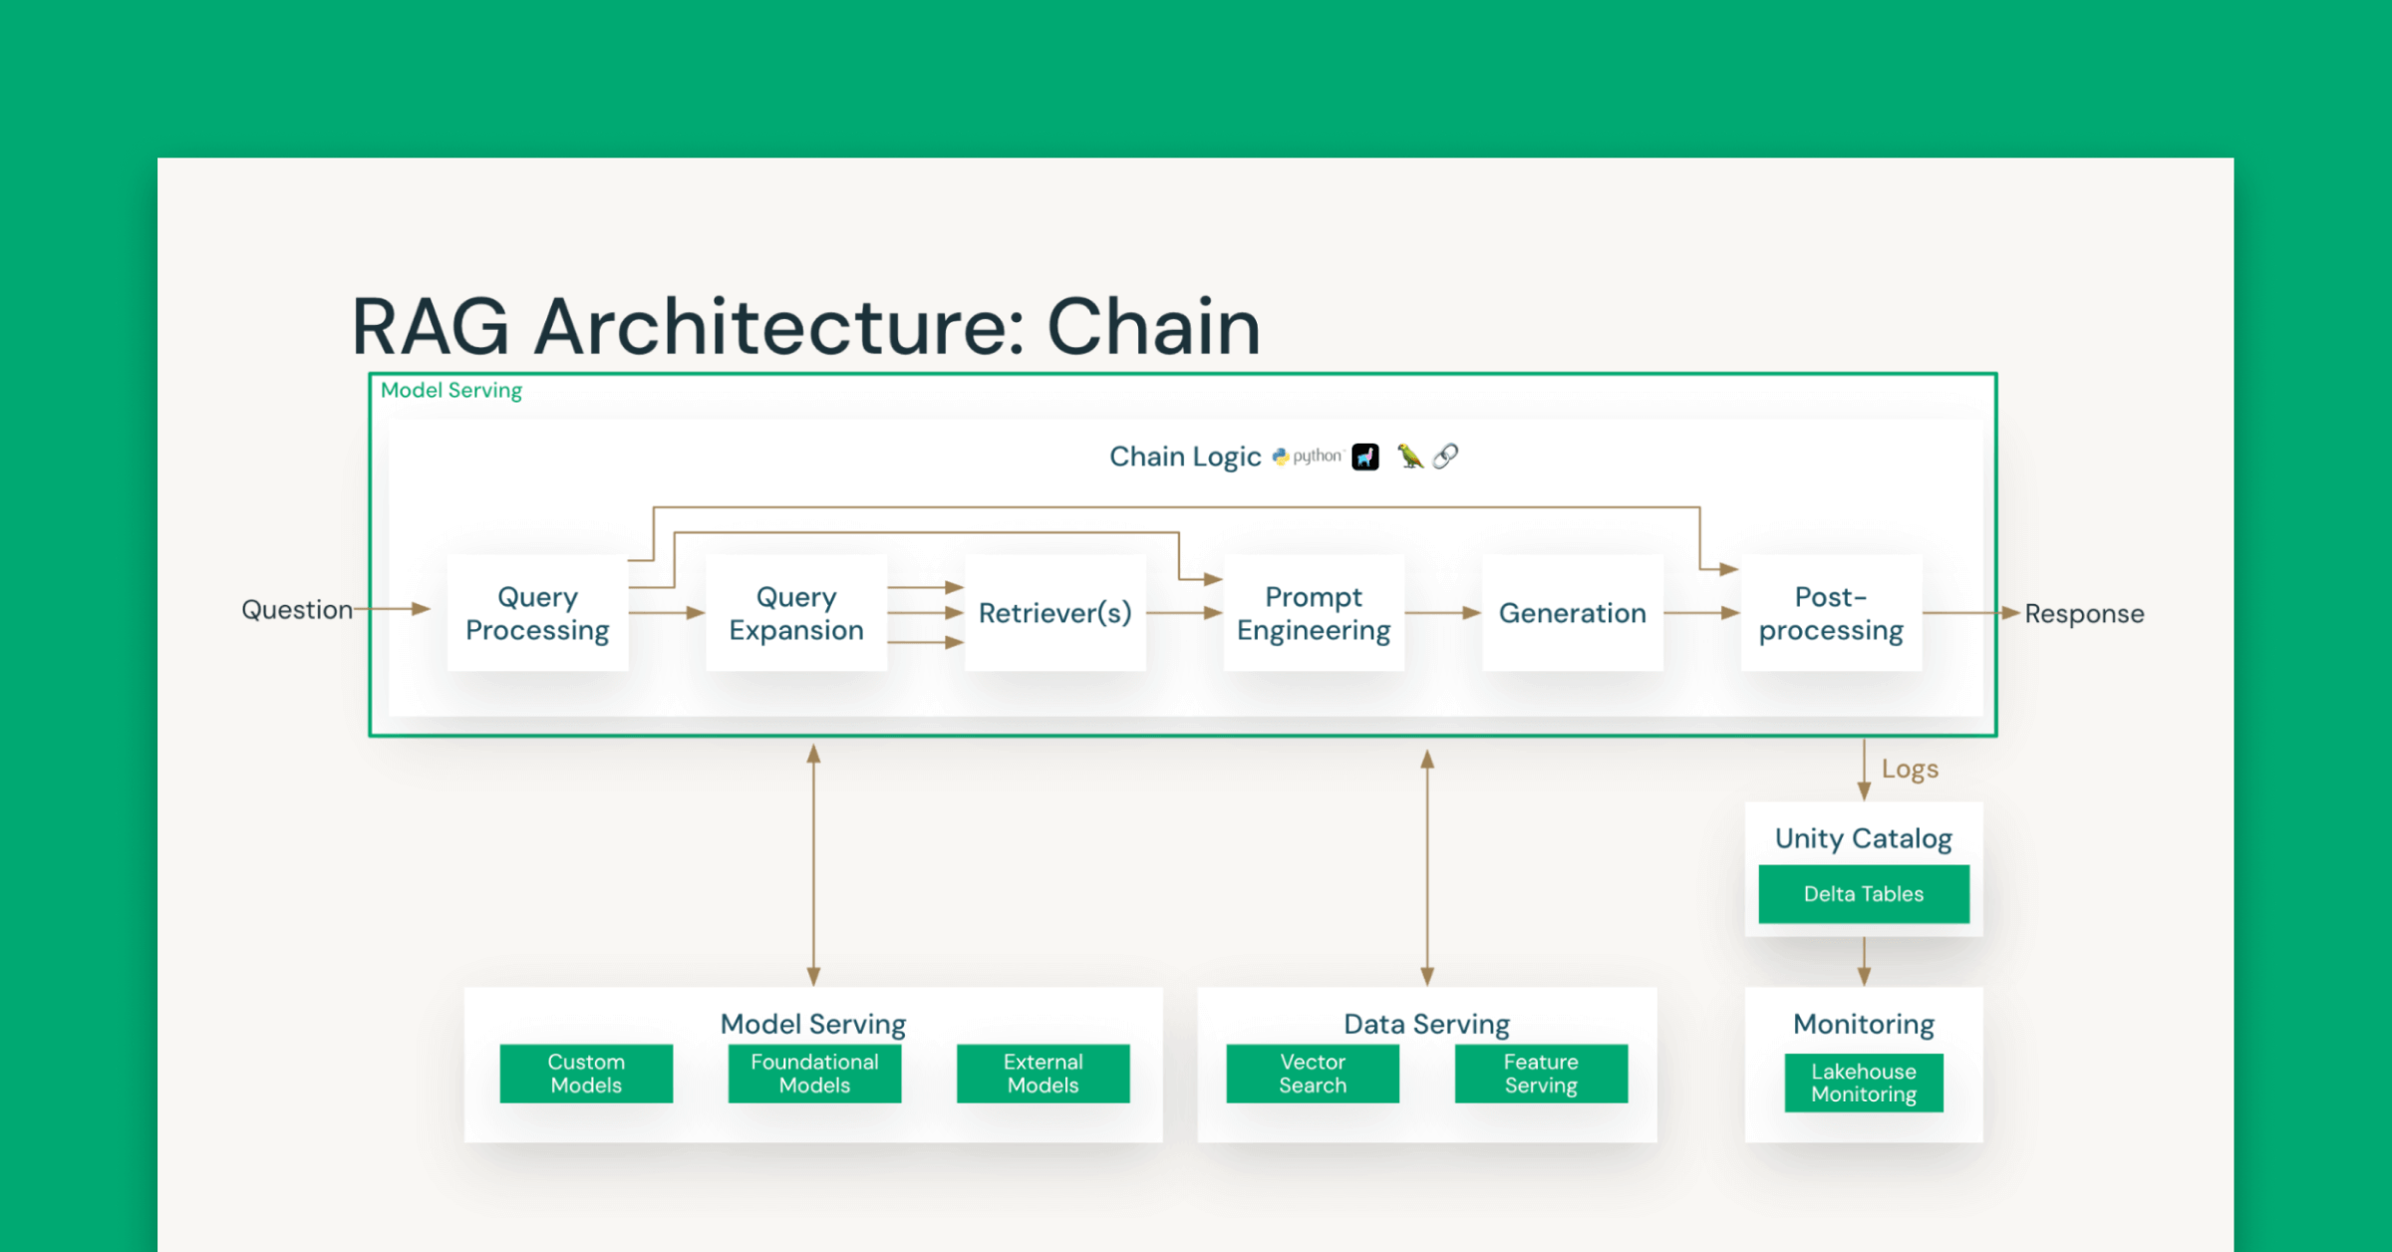2392x1252 pixels.
Task: Click the External Models green box
Action: (1043, 1074)
